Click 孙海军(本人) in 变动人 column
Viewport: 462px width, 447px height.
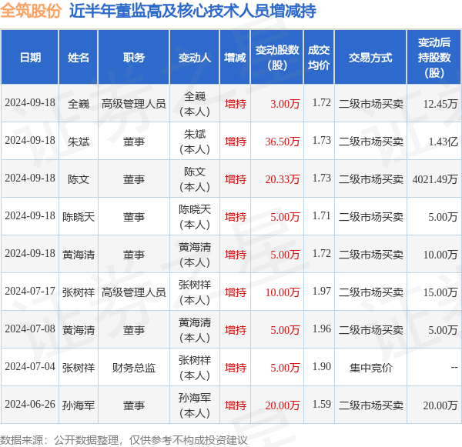pos(195,405)
